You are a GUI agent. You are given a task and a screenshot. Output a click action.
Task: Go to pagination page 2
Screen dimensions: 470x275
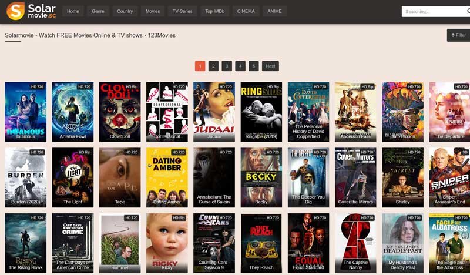click(213, 66)
